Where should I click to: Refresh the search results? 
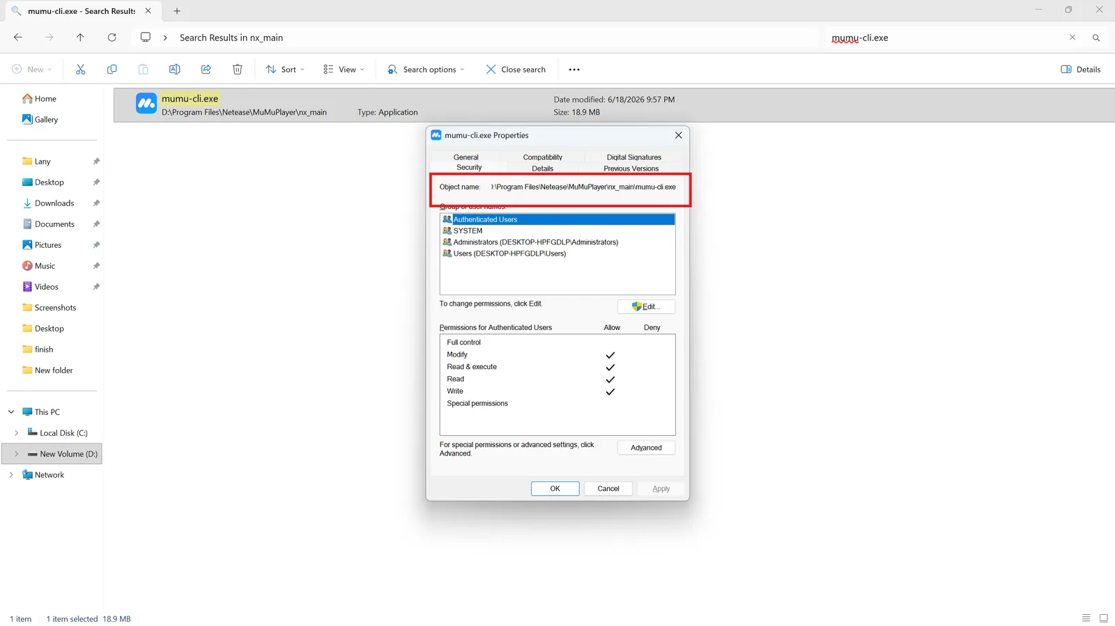pos(111,38)
